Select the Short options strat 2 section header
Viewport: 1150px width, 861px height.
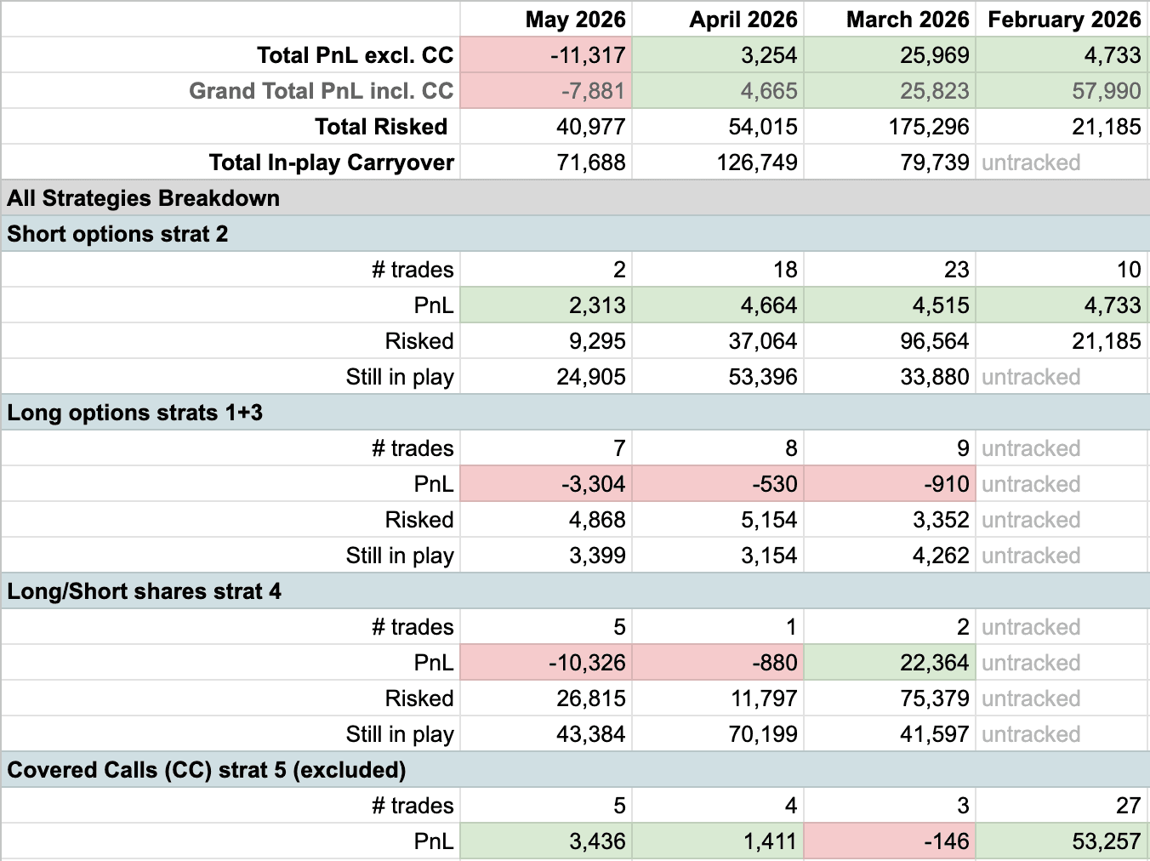click(x=575, y=233)
